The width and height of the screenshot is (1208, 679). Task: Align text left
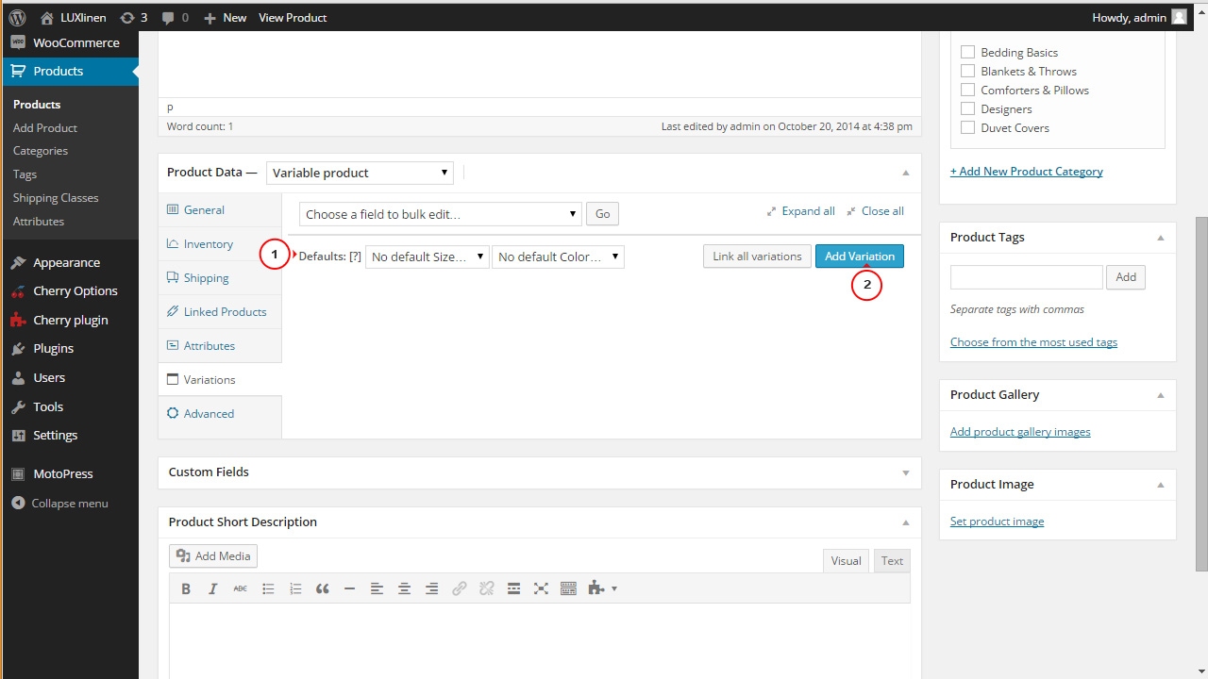pos(377,588)
